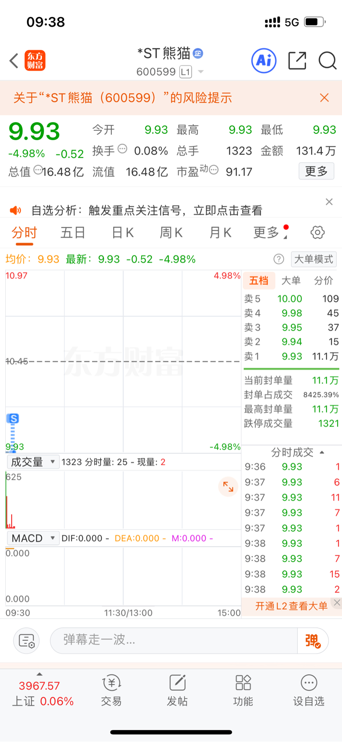The height and width of the screenshot is (742, 342).
Task: Expand chart to fullscreen with arrows icon
Action: [228, 486]
